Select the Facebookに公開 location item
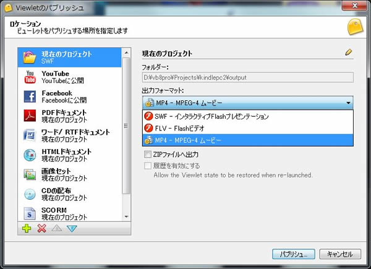The image size is (371, 269). (x=69, y=96)
